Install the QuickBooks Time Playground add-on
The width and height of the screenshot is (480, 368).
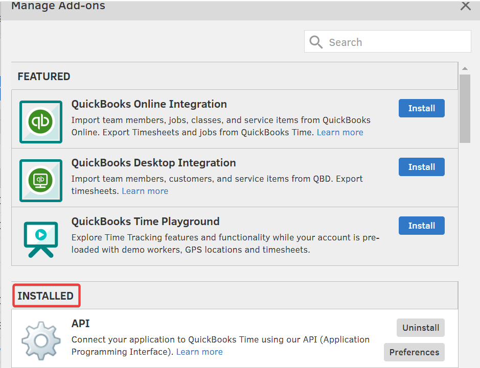point(421,226)
